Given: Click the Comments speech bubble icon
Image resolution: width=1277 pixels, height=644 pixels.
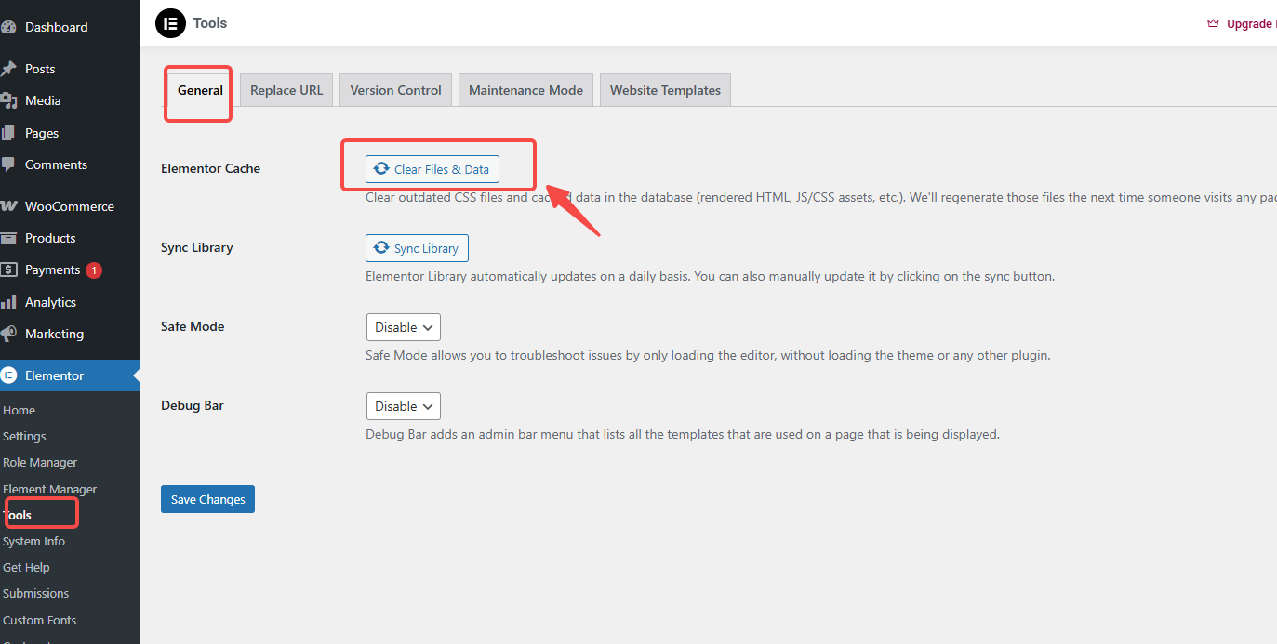Looking at the screenshot, I should point(8,164).
